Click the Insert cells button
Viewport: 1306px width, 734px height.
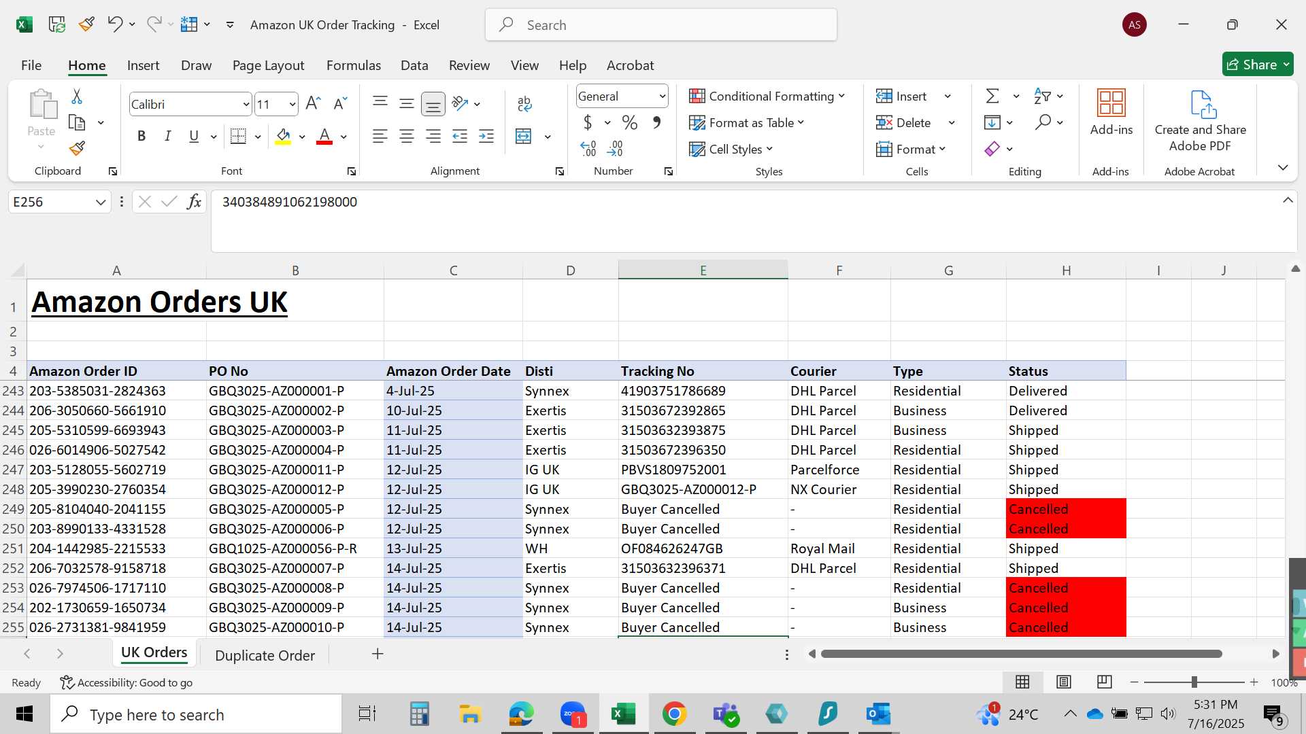pos(901,96)
